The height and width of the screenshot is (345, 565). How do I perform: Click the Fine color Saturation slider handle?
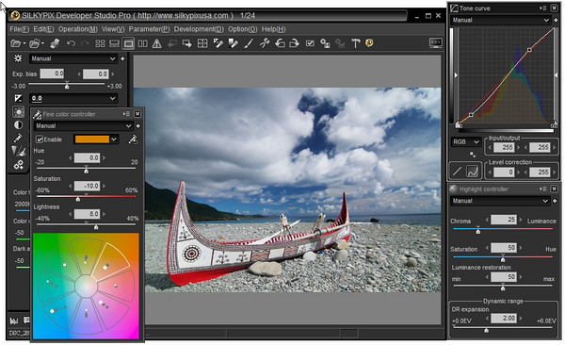(x=78, y=199)
